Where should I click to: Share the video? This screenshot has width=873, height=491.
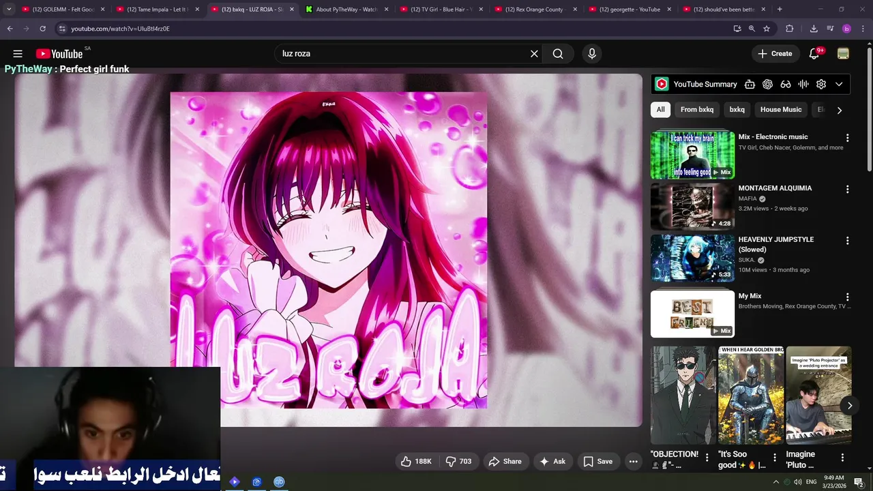[505, 462]
